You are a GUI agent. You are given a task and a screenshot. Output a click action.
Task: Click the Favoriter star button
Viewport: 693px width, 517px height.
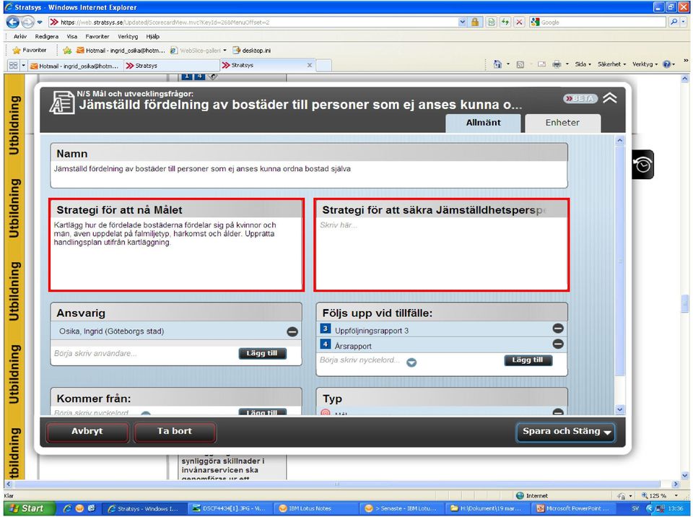pyautogui.click(x=30, y=50)
